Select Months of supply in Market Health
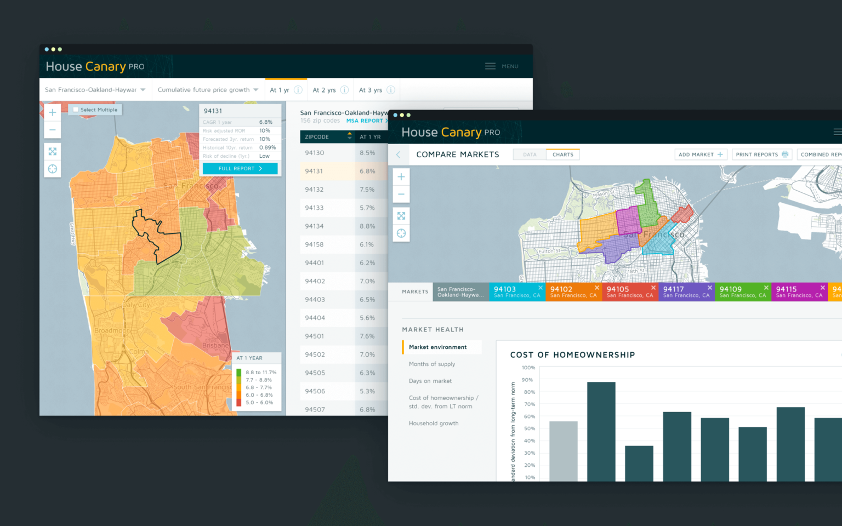 432,364
